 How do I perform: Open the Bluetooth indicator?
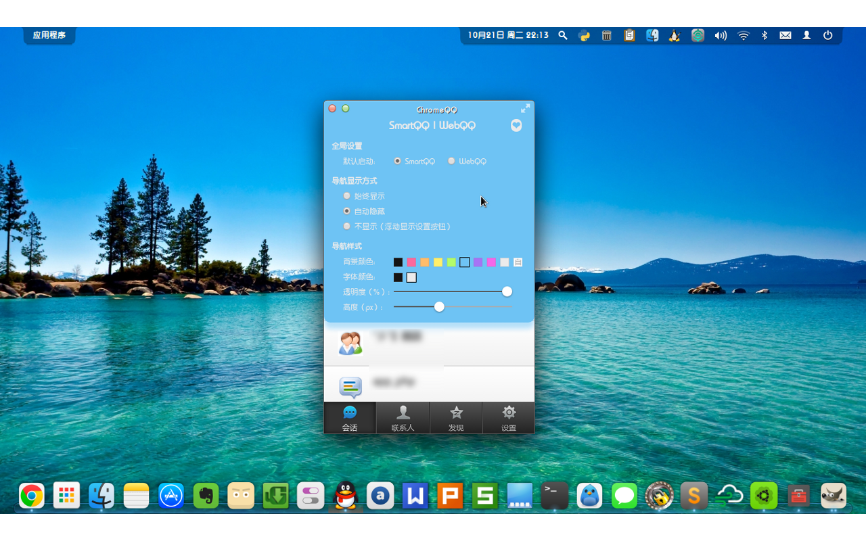click(765, 36)
